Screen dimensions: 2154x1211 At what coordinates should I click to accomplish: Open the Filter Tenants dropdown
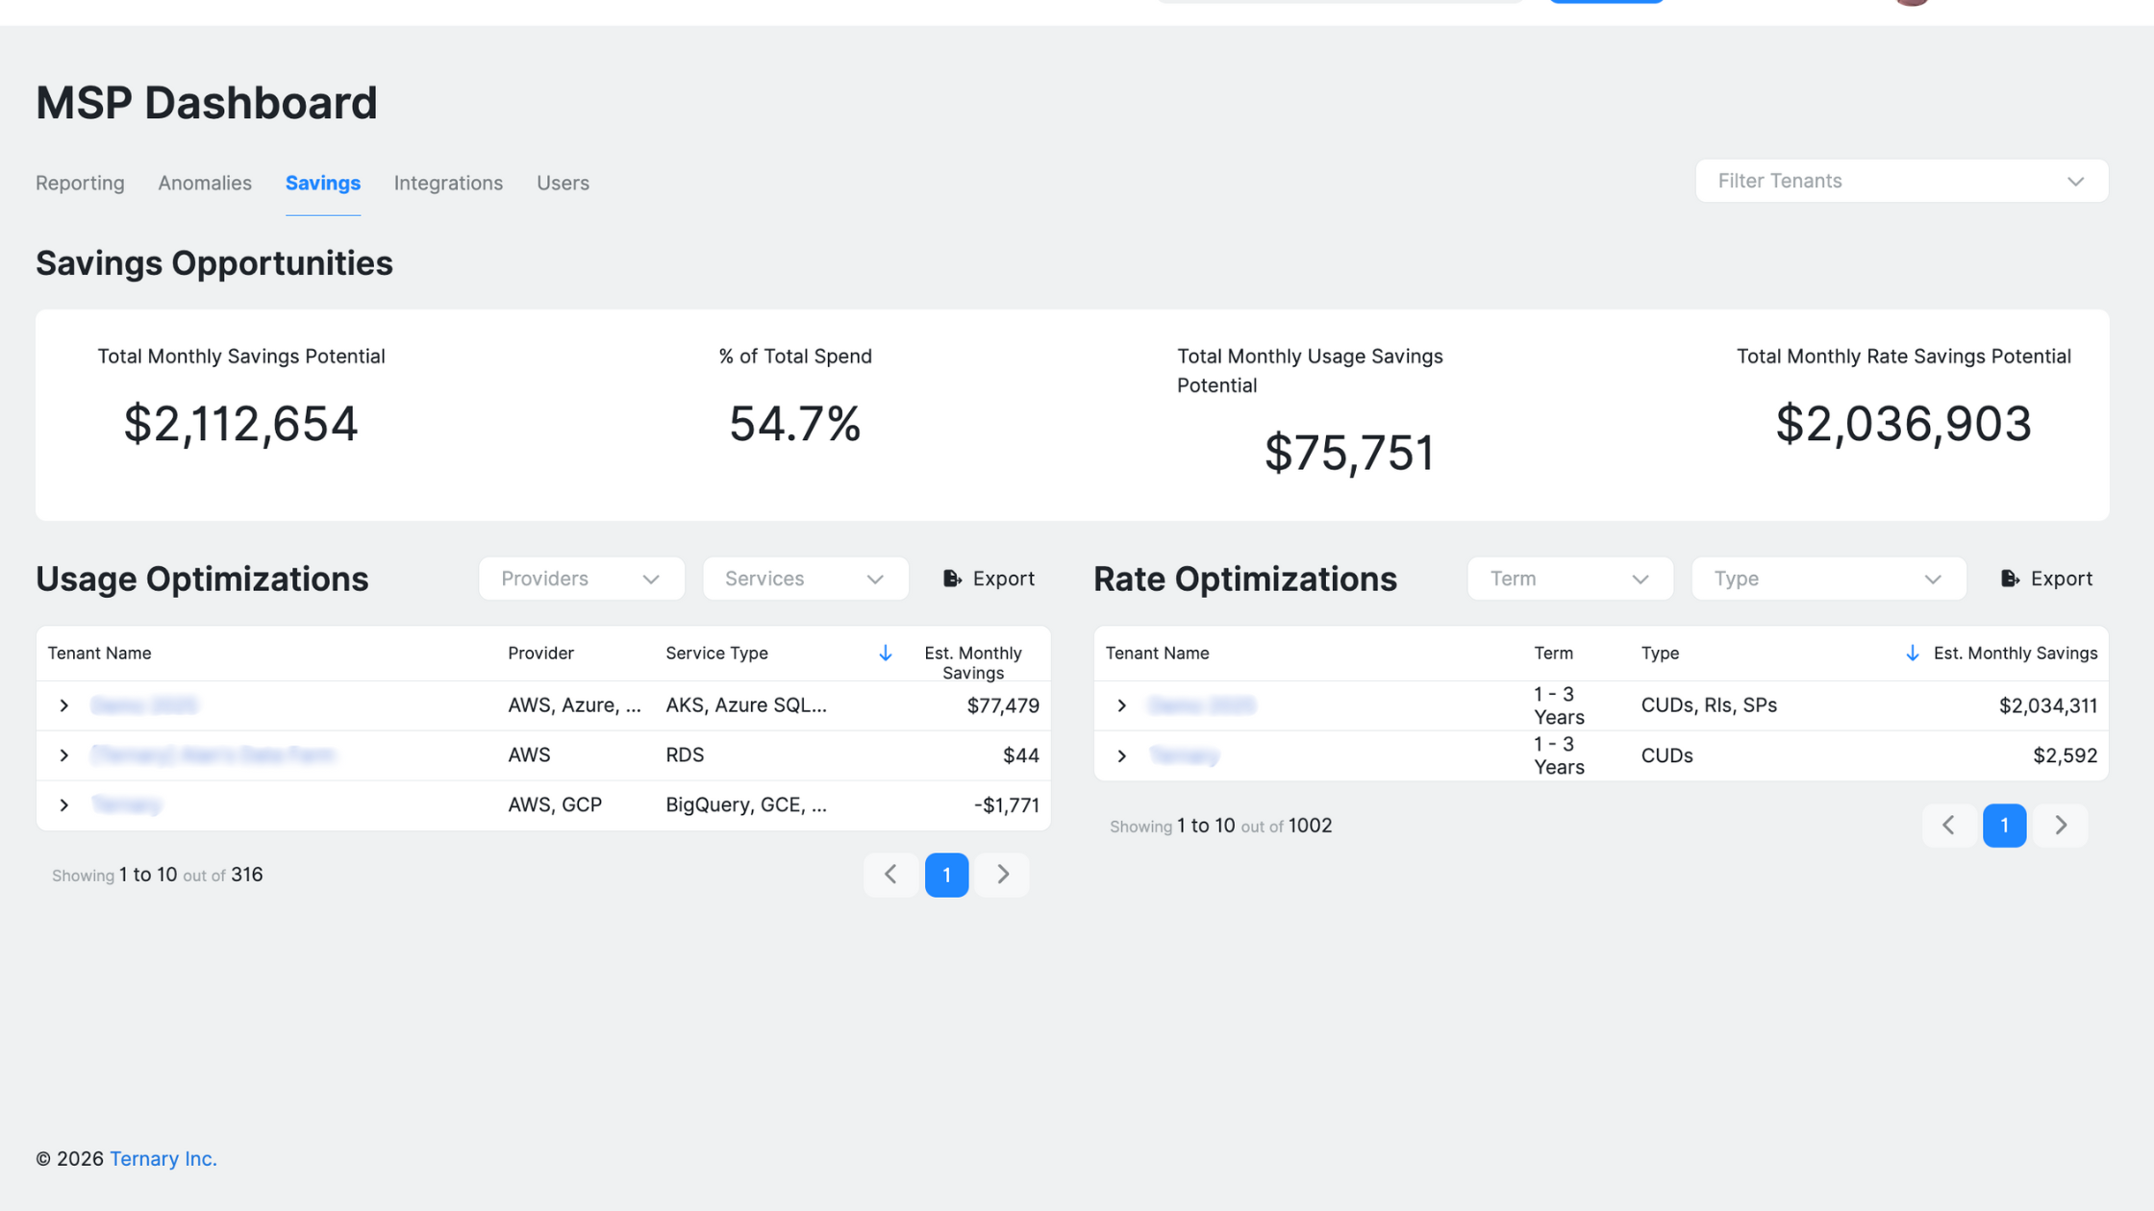[1901, 182]
